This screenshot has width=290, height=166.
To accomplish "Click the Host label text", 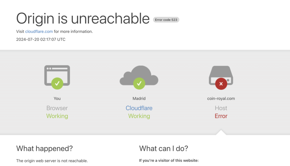I will (x=221, y=108).
